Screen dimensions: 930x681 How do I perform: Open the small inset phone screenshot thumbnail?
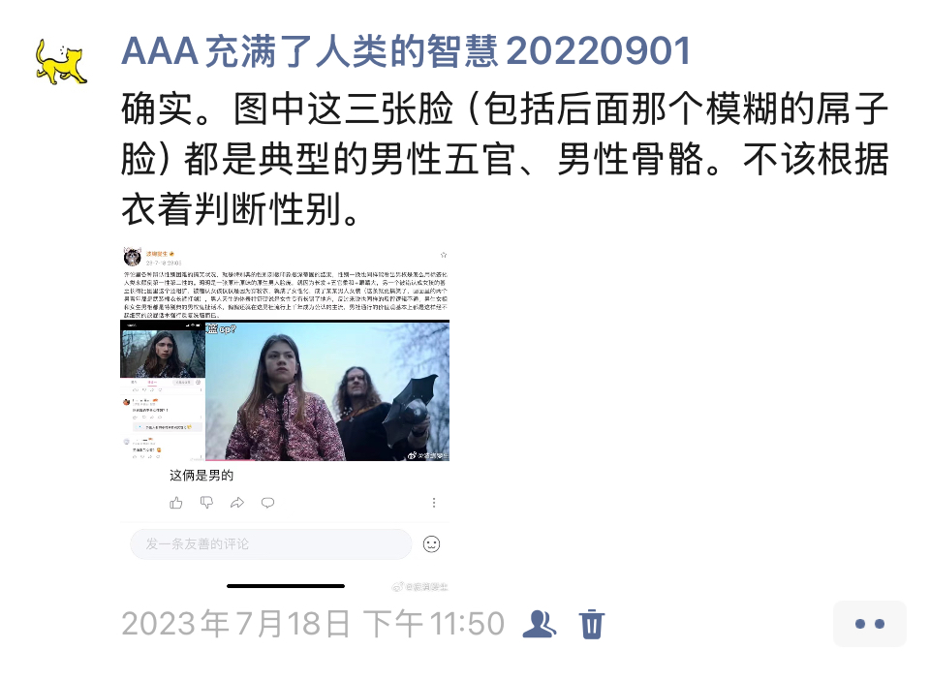point(163,391)
